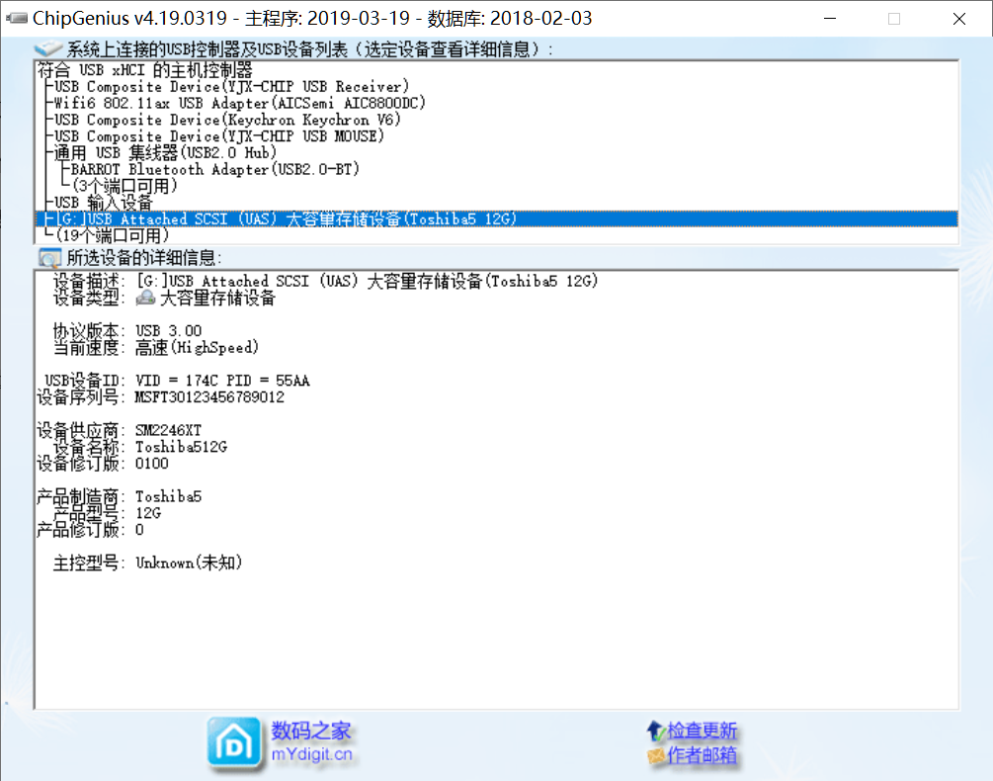Viewport: 993px width, 781px height.
Task: Select the Wifi6 802.11ax USB Adapter entry
Action: click(240, 104)
